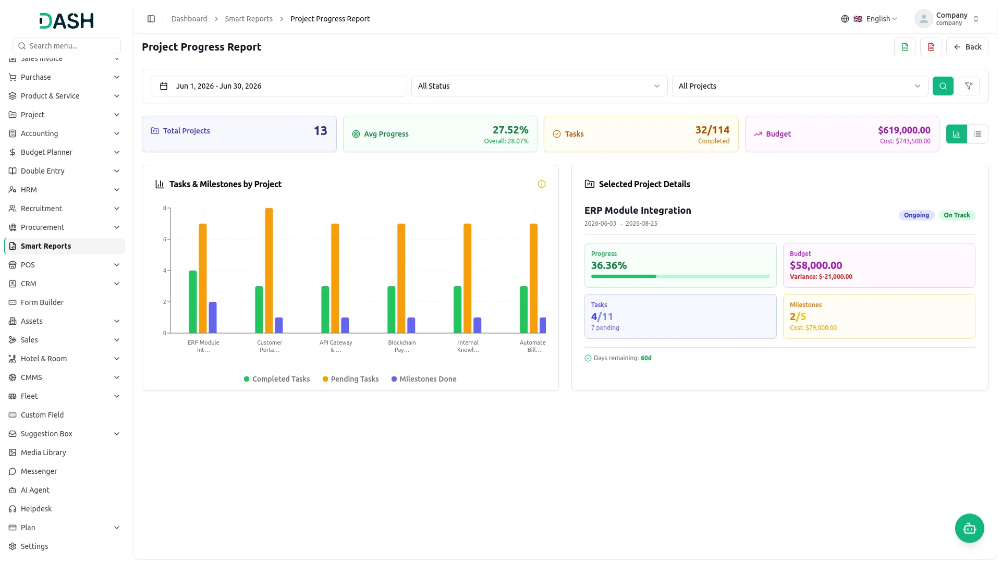The width and height of the screenshot is (1001, 563).
Task: Click the Accounting calculator icon
Action: pos(13,133)
